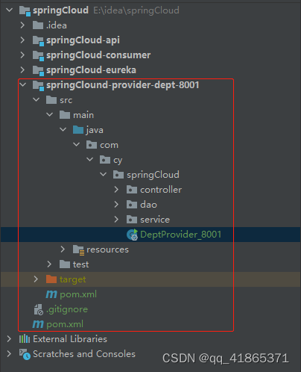Expand the dao package chevron

point(116,205)
